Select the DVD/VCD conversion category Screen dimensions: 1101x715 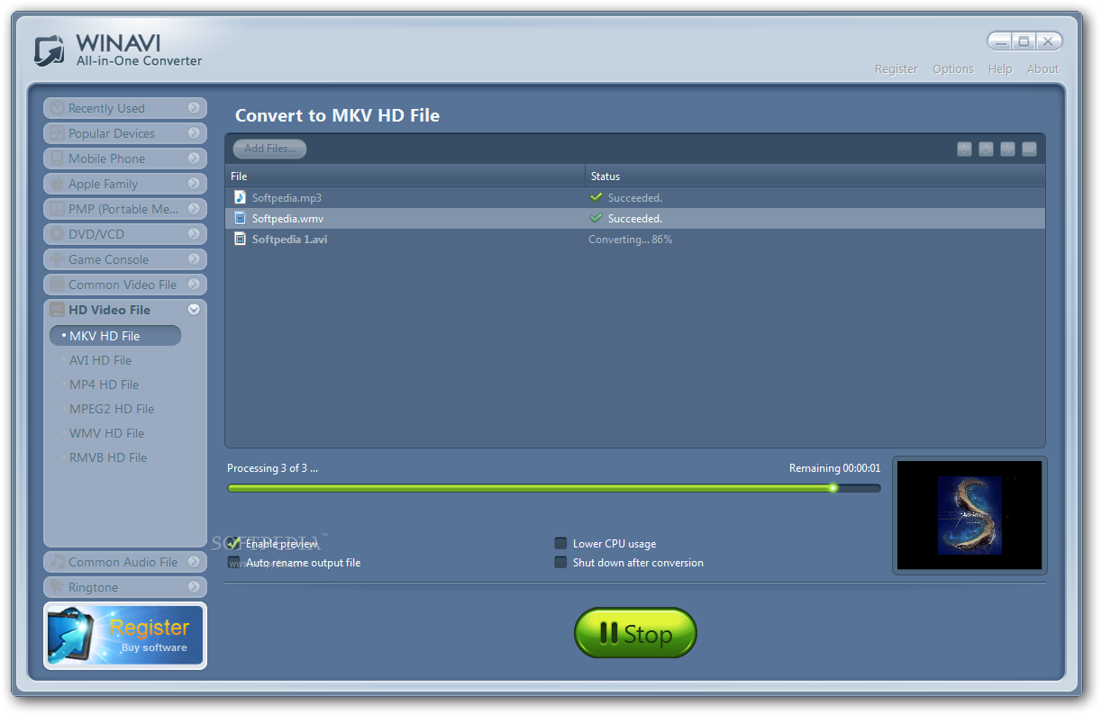tap(124, 234)
